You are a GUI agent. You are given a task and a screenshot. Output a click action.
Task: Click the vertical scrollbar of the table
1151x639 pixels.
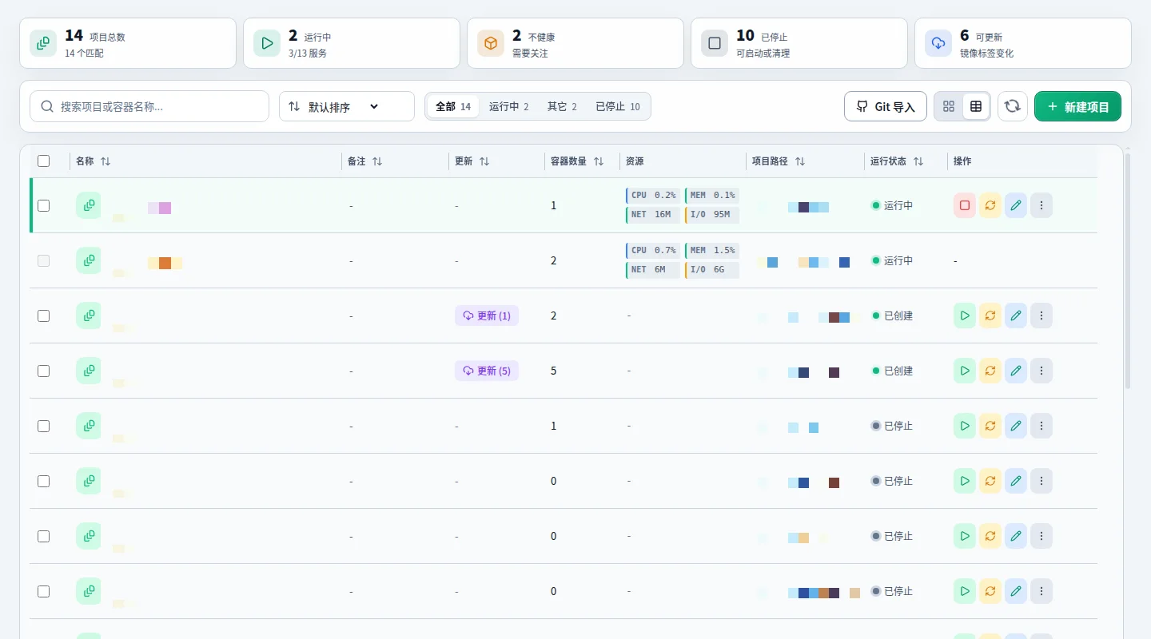[x=1128, y=272]
